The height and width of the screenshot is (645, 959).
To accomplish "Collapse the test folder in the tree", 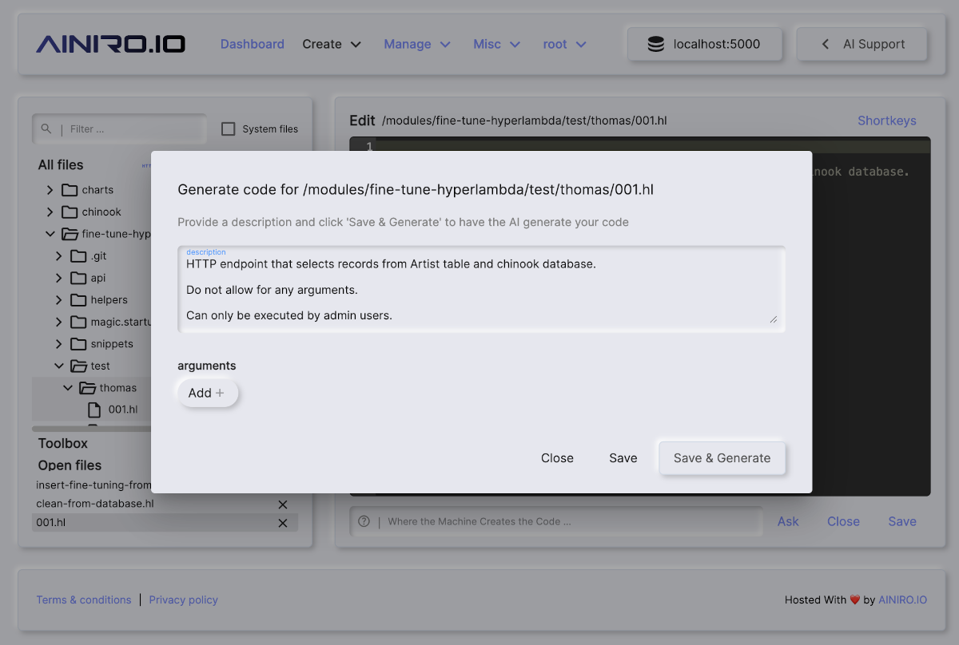I will (59, 365).
